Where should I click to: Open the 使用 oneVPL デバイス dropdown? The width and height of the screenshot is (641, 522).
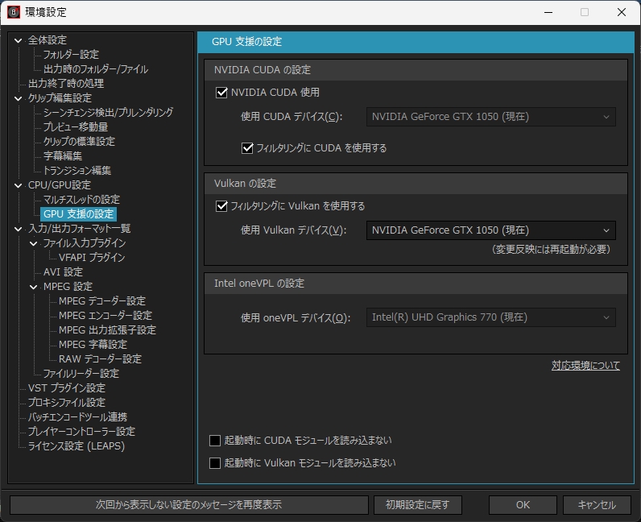pos(490,317)
